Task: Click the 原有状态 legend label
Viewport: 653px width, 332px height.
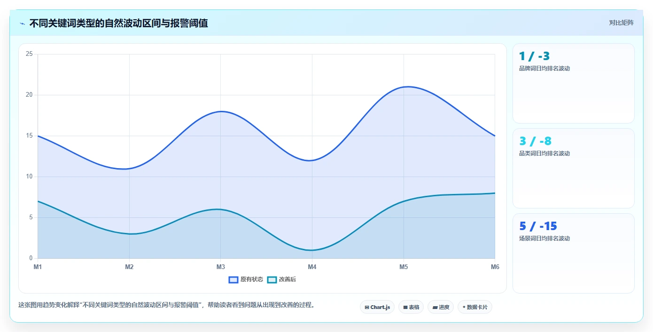Action: [252, 279]
